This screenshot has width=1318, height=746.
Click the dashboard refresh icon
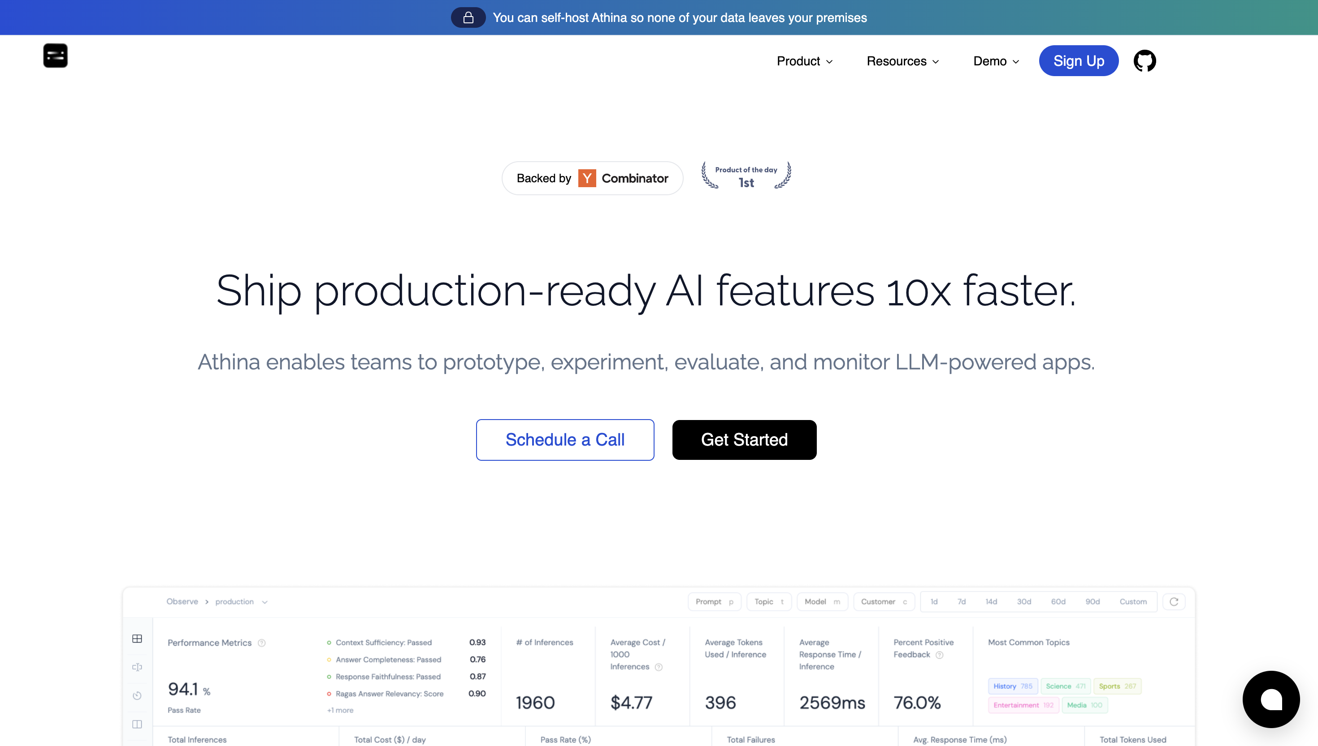click(1173, 601)
